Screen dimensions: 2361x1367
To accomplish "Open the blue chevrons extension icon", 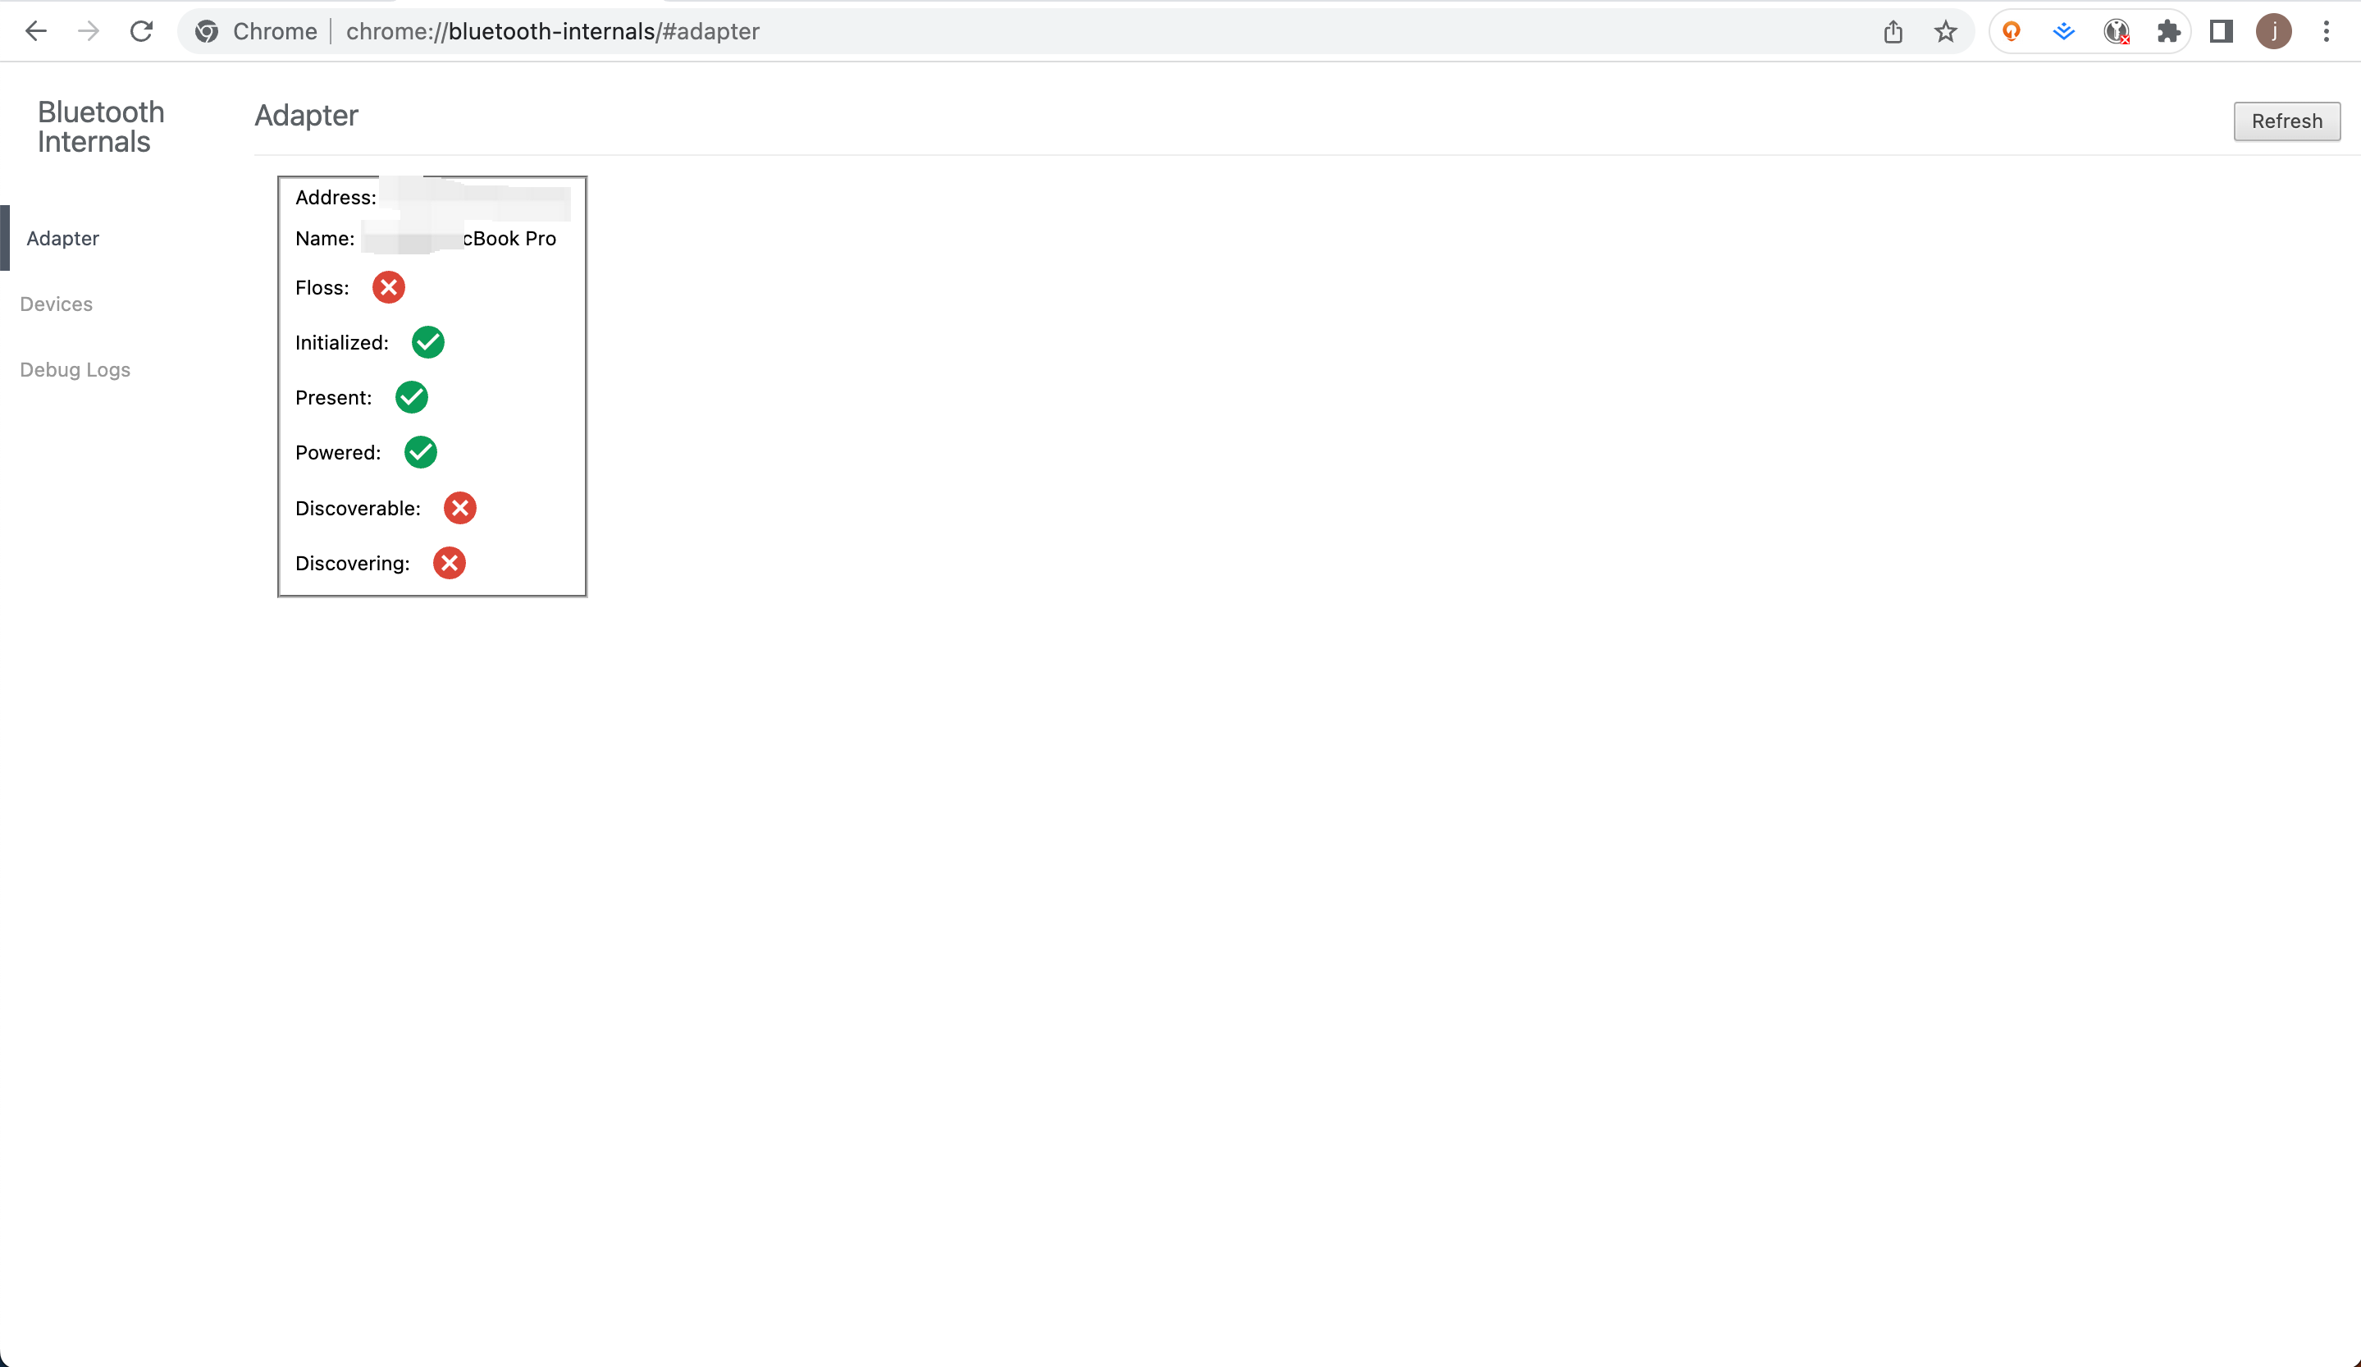I will click(2064, 31).
